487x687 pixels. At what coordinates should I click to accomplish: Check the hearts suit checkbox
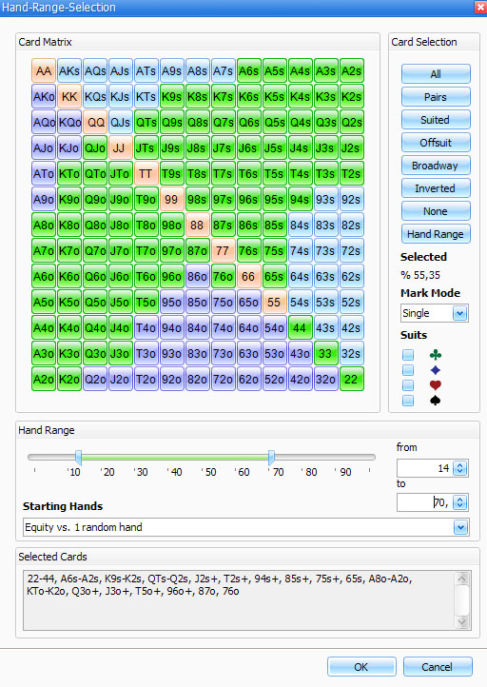pos(408,384)
